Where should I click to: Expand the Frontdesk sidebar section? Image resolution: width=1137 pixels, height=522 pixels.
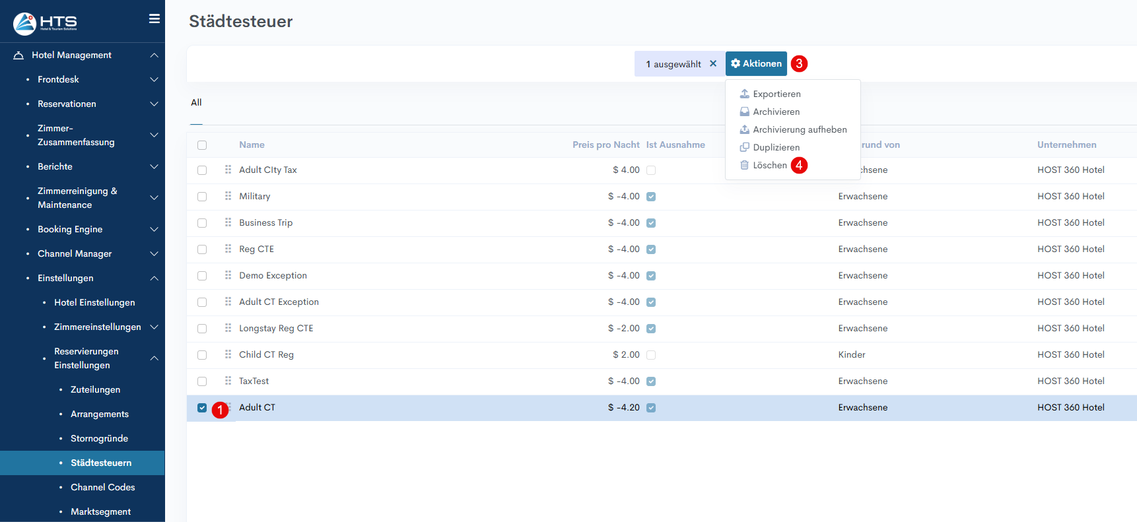pyautogui.click(x=154, y=79)
